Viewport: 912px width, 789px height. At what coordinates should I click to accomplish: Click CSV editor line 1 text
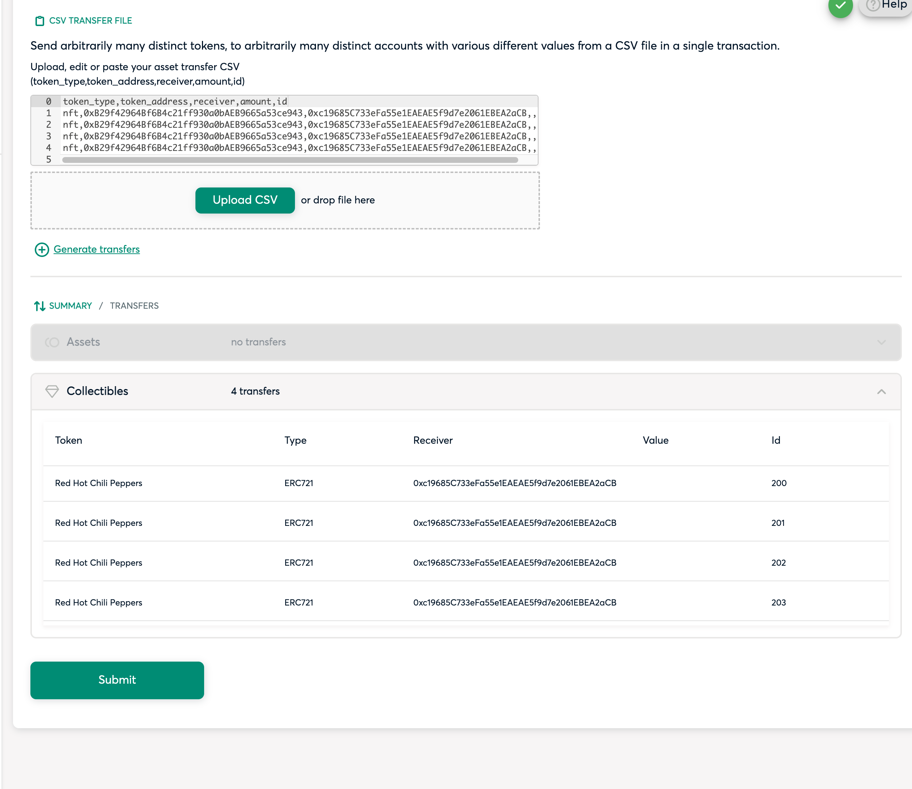pyautogui.click(x=299, y=113)
